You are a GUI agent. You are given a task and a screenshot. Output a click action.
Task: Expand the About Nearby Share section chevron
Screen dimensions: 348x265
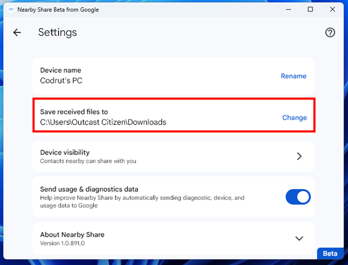click(299, 238)
